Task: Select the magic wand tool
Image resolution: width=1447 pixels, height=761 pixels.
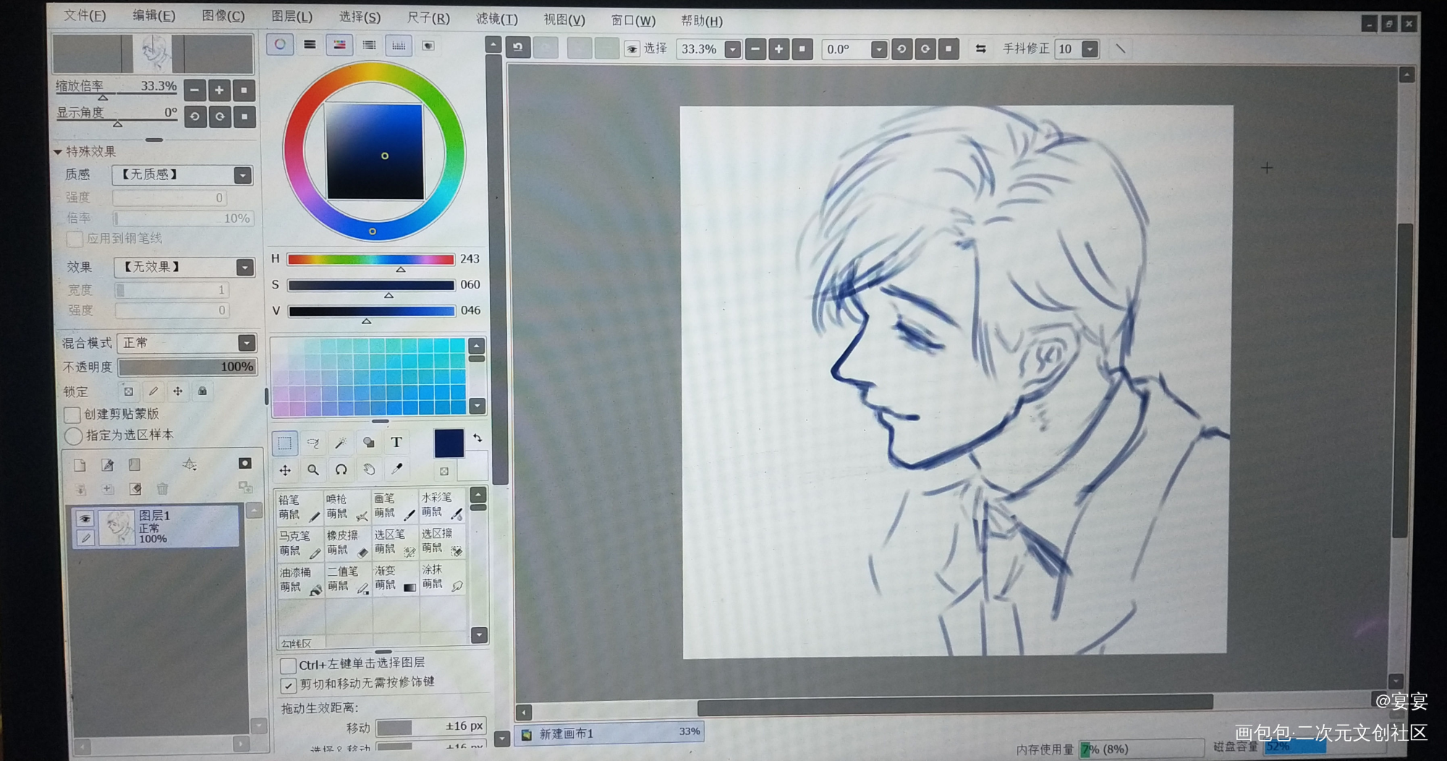Action: click(340, 443)
